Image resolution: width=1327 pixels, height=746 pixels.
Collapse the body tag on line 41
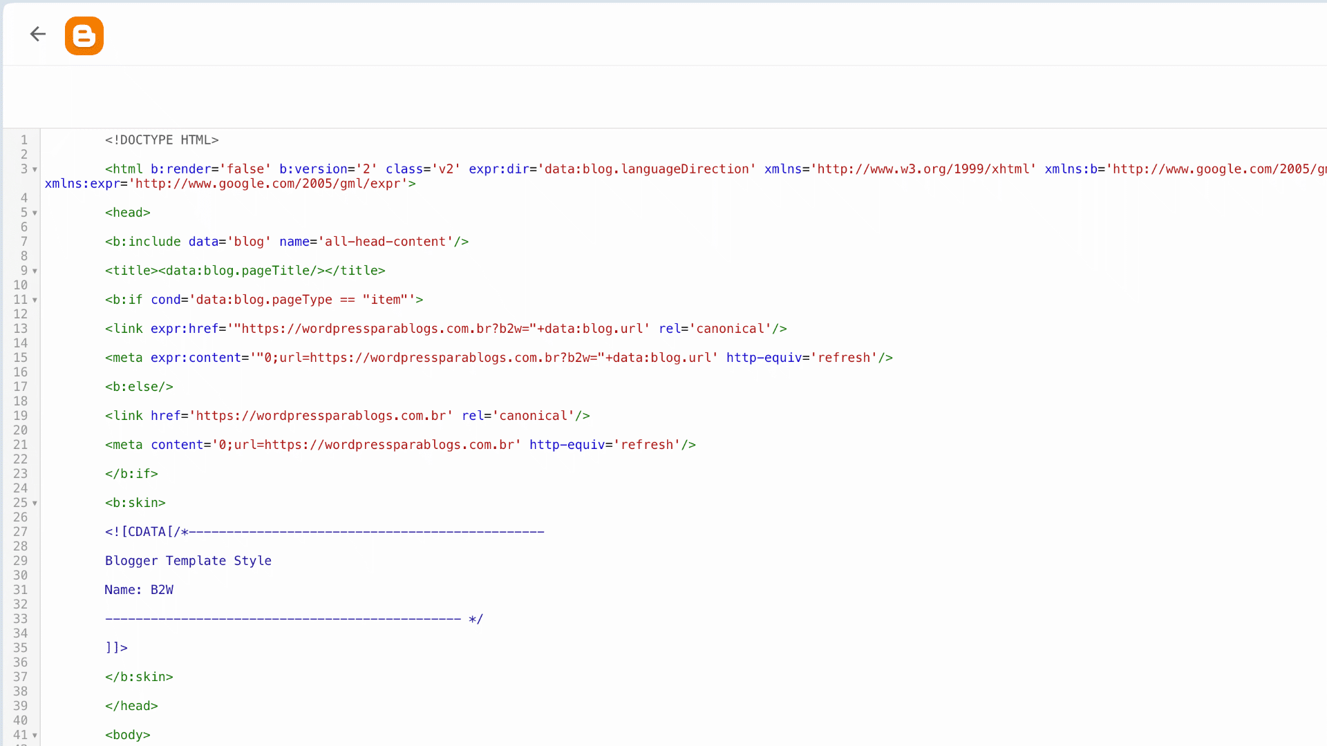[35, 736]
